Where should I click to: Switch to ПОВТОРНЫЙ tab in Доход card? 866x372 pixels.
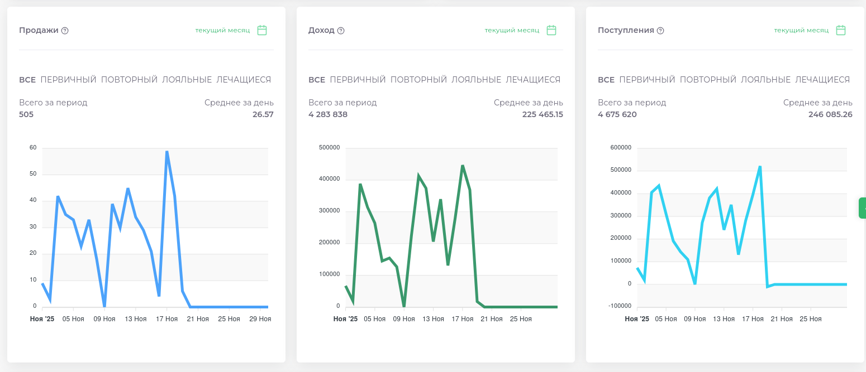[x=418, y=80]
